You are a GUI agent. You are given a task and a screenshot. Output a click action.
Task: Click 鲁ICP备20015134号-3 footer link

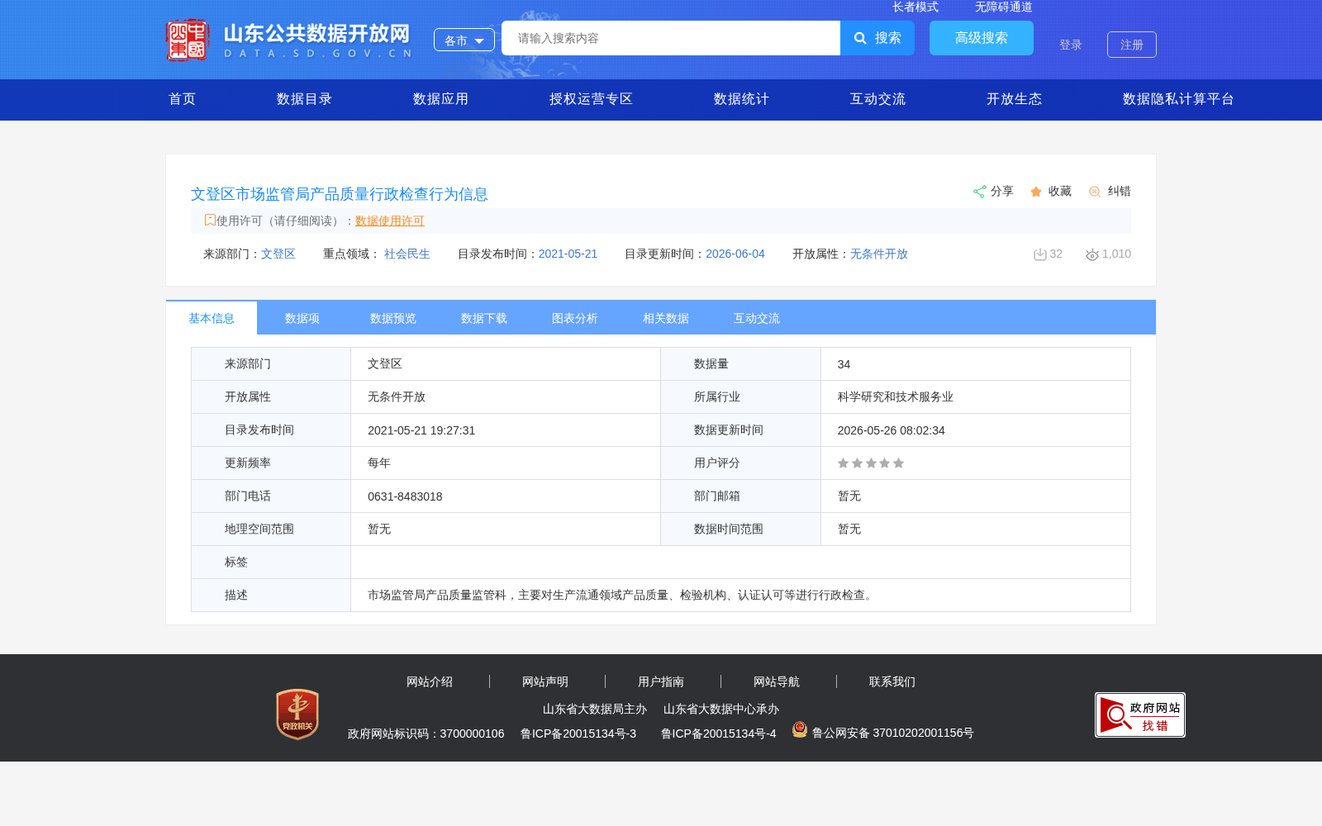(x=578, y=733)
